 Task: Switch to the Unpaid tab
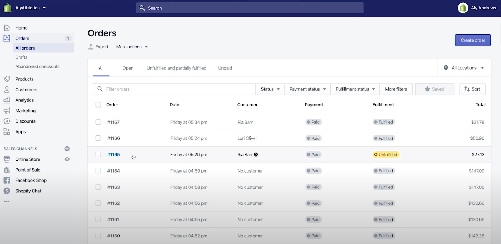tap(225, 68)
